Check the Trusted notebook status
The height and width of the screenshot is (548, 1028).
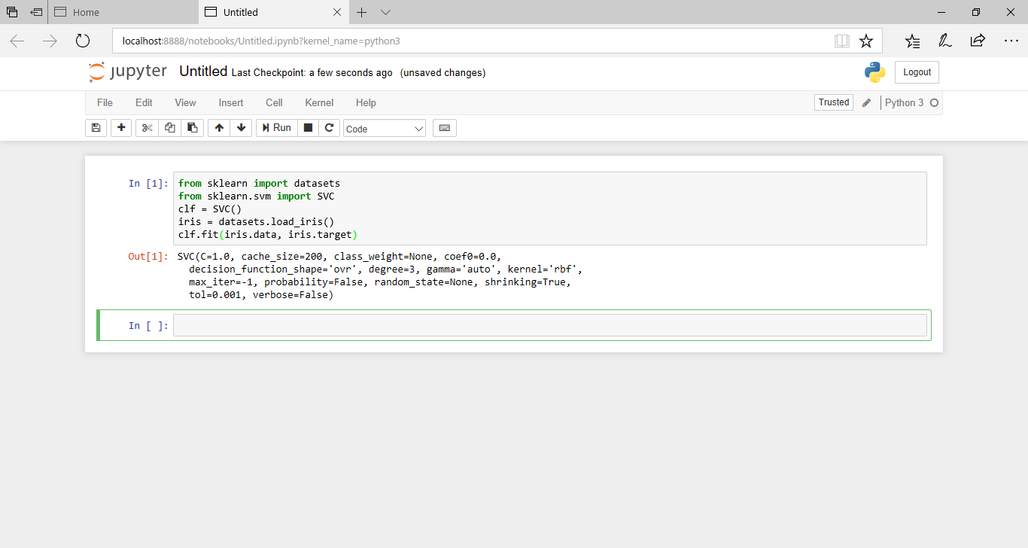coord(833,102)
